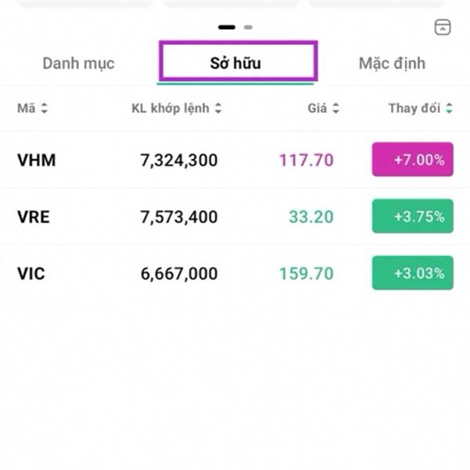The height and width of the screenshot is (470, 470).
Task: Click the sort arrows next to Giá
Action: [335, 109]
